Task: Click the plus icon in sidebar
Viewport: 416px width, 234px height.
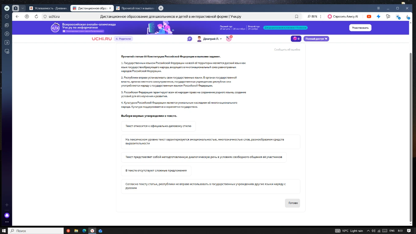Action: pos(7,205)
